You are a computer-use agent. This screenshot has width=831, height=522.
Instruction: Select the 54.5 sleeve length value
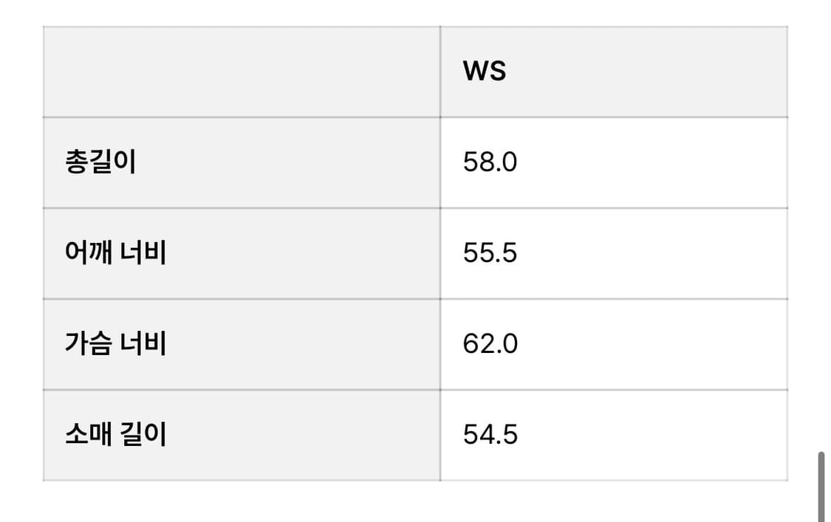click(x=490, y=434)
